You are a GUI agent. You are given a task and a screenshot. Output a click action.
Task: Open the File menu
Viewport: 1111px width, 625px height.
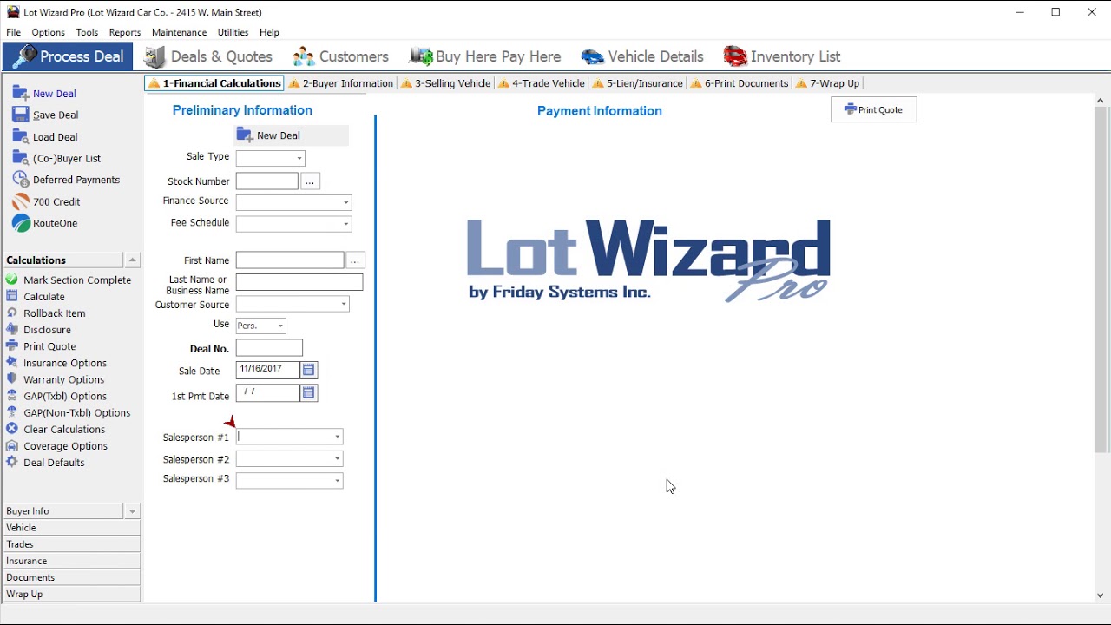pyautogui.click(x=14, y=32)
